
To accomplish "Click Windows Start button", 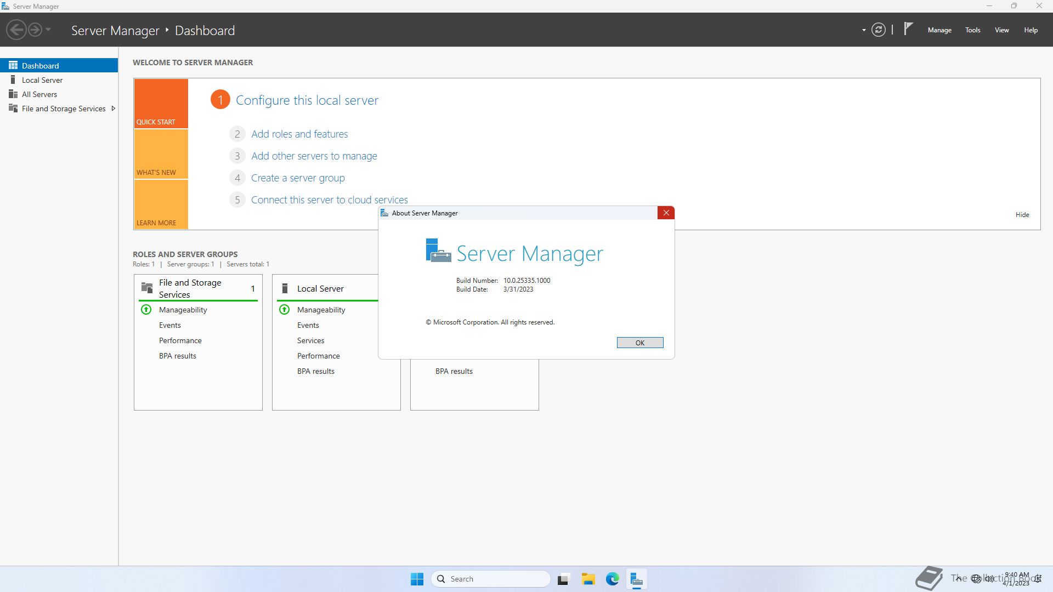I will coord(417,579).
